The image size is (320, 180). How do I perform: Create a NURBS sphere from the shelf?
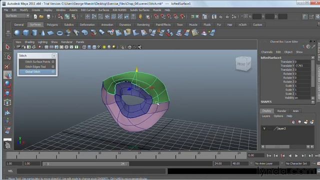(17, 32)
